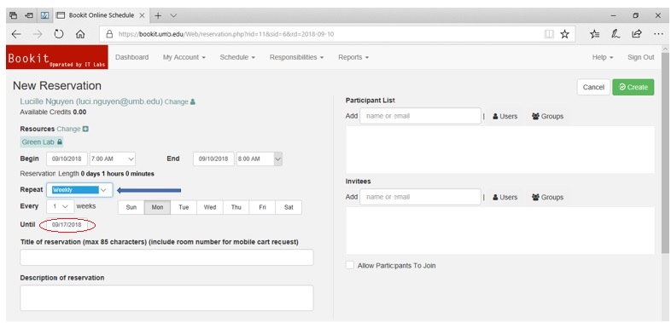The height and width of the screenshot is (323, 671).
Task: Open the Schedule menu
Action: (237, 57)
